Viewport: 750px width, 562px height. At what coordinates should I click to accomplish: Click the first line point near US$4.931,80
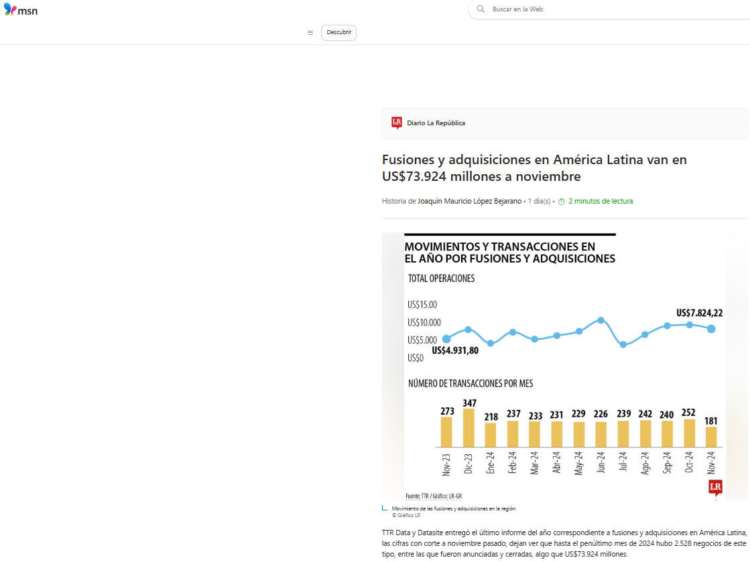(446, 339)
